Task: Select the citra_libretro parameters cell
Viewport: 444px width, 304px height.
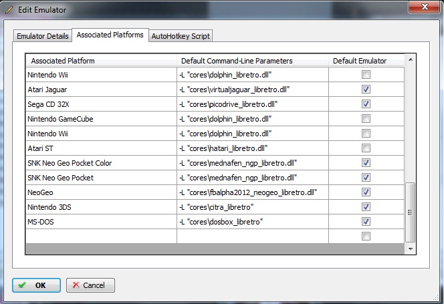Action: pos(253,207)
